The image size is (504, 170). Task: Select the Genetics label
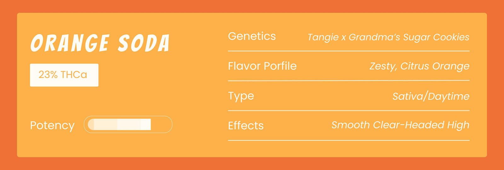click(252, 37)
